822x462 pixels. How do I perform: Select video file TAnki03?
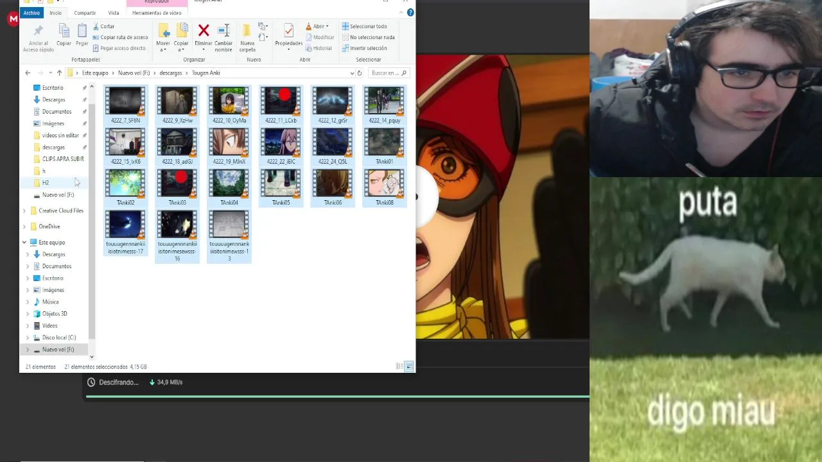point(177,187)
